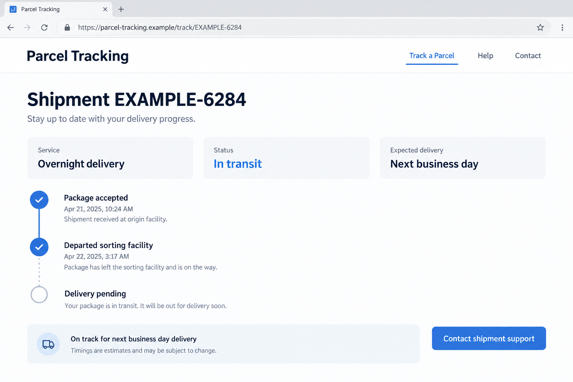Viewport: 573px width, 382px height.
Task: Click the 'Status' card label
Action: click(x=223, y=150)
